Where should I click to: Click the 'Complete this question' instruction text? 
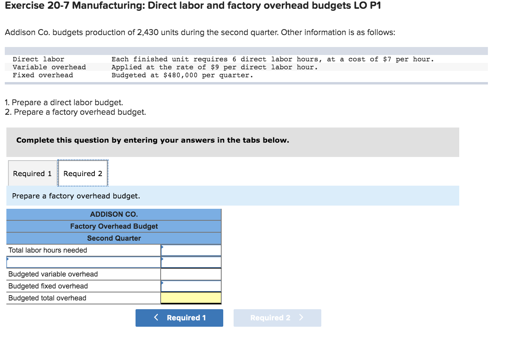coord(153,140)
